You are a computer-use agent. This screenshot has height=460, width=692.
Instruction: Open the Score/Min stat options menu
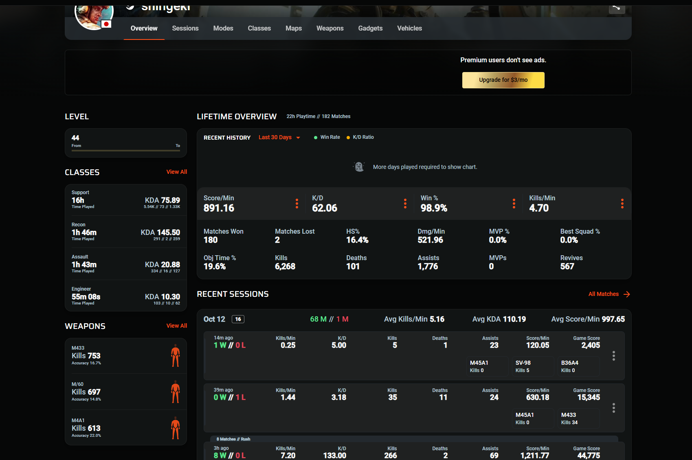pos(297,204)
